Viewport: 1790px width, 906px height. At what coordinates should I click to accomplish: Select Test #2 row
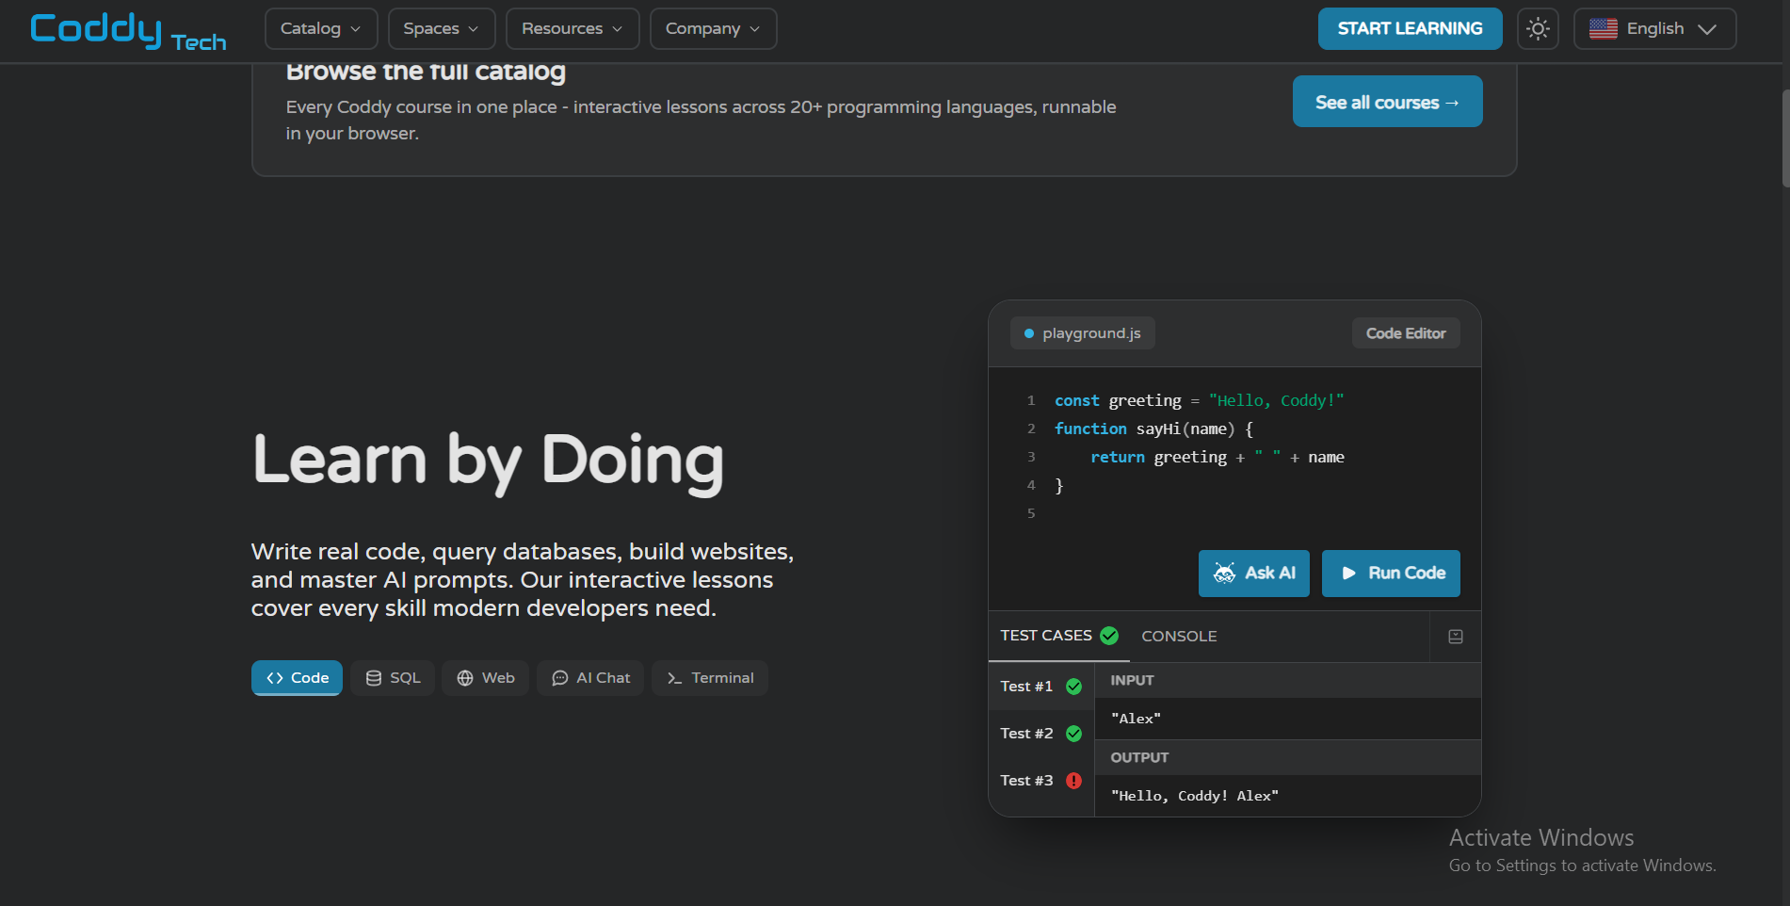[x=1041, y=734]
